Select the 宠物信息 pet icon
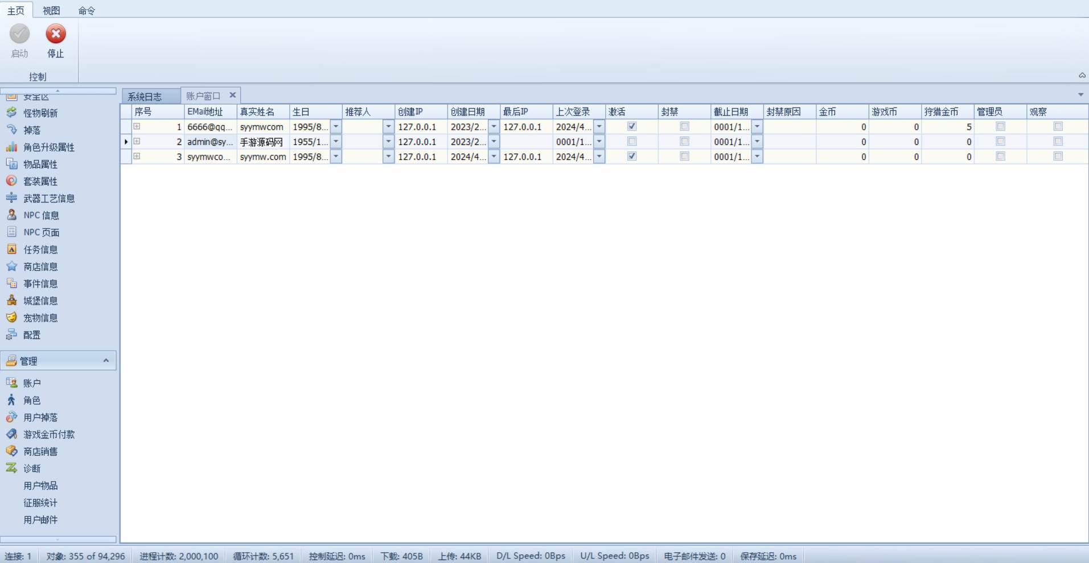Screen dimensions: 1089x563 coord(11,317)
